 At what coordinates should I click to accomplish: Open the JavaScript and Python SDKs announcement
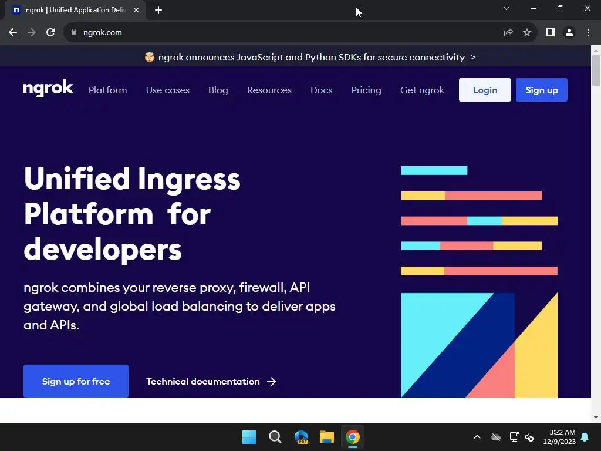(x=310, y=57)
